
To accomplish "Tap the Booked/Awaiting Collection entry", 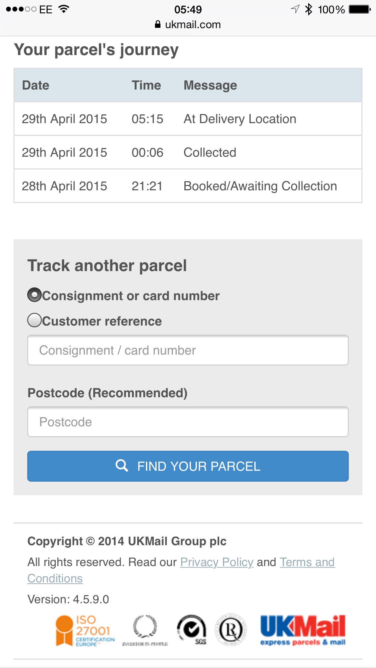I will click(260, 186).
